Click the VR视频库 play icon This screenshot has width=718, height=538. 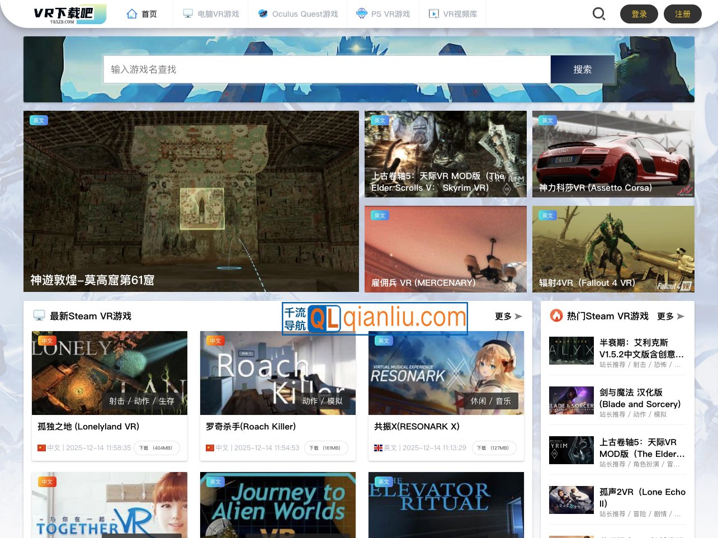pyautogui.click(x=434, y=14)
